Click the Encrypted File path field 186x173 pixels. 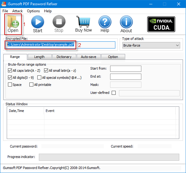coord(60,45)
